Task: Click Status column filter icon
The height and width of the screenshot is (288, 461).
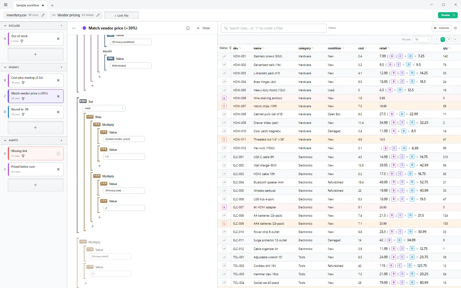Action: (230, 48)
